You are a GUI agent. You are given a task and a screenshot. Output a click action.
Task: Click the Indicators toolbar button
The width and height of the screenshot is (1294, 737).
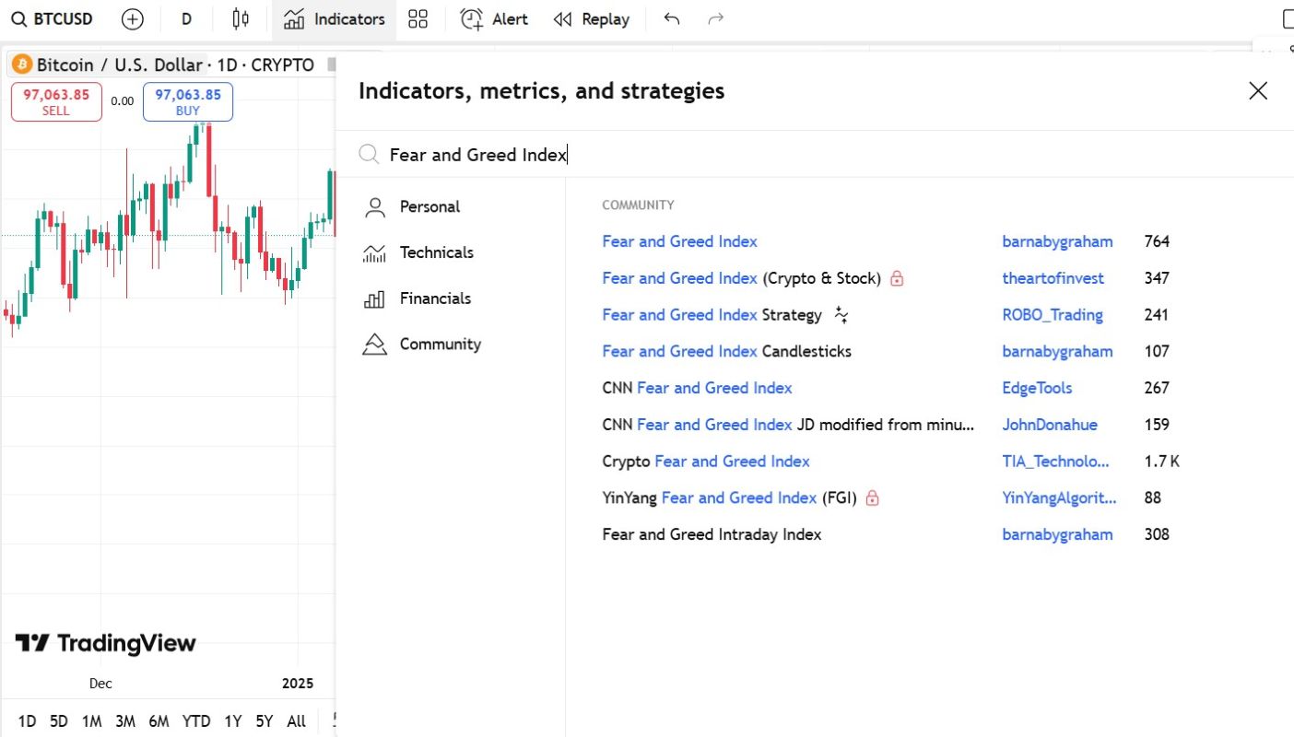(x=335, y=18)
